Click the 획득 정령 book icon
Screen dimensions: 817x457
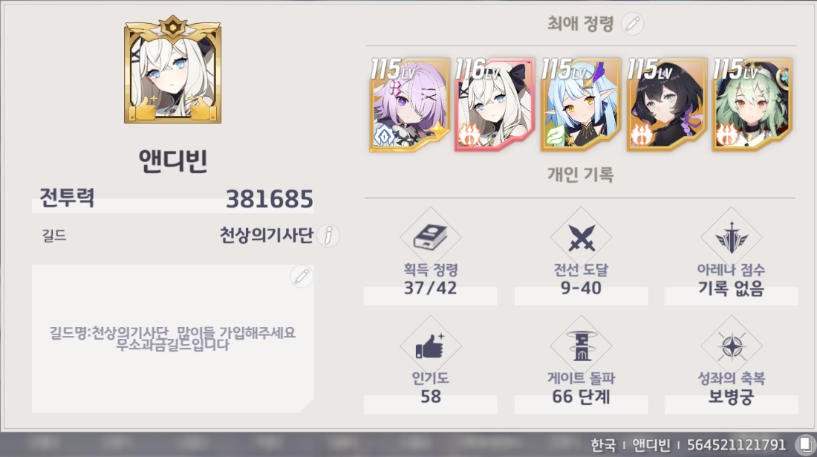pyautogui.click(x=430, y=237)
